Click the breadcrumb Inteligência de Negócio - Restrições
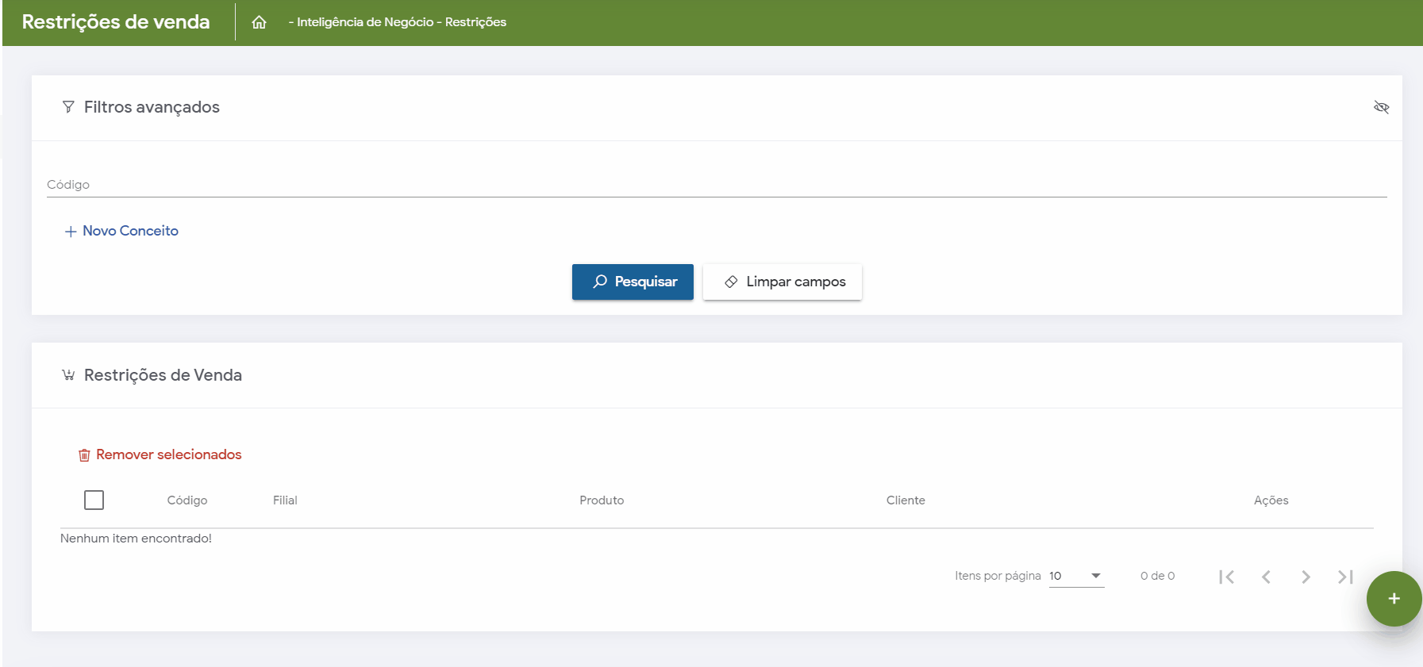The height and width of the screenshot is (667, 1423). pyautogui.click(x=397, y=22)
